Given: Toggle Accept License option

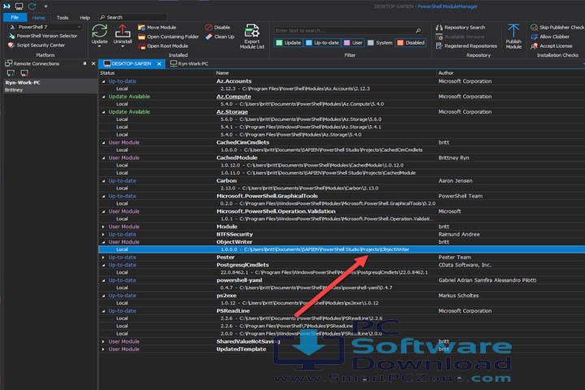Looking at the screenshot, I should (552, 45).
